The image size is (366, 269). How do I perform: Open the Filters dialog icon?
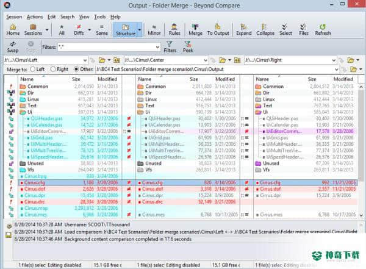[x=170, y=47]
